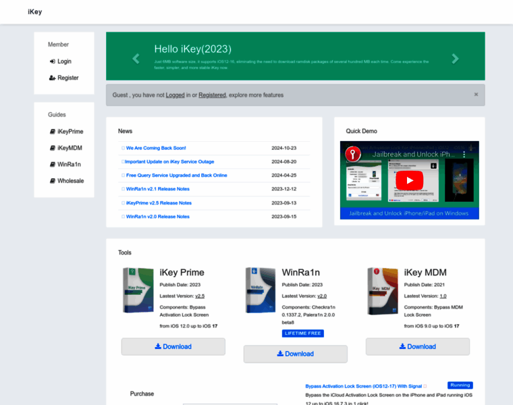Download WinRa1n
This screenshot has height=405, width=513.
(296, 354)
